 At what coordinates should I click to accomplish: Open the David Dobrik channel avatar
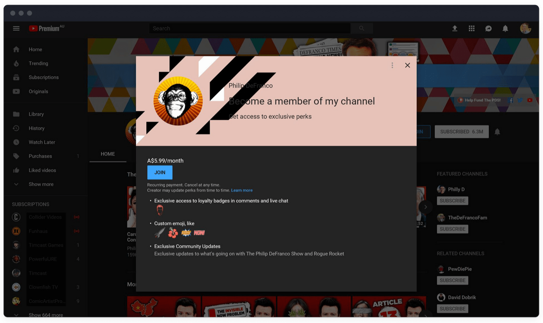(441, 297)
